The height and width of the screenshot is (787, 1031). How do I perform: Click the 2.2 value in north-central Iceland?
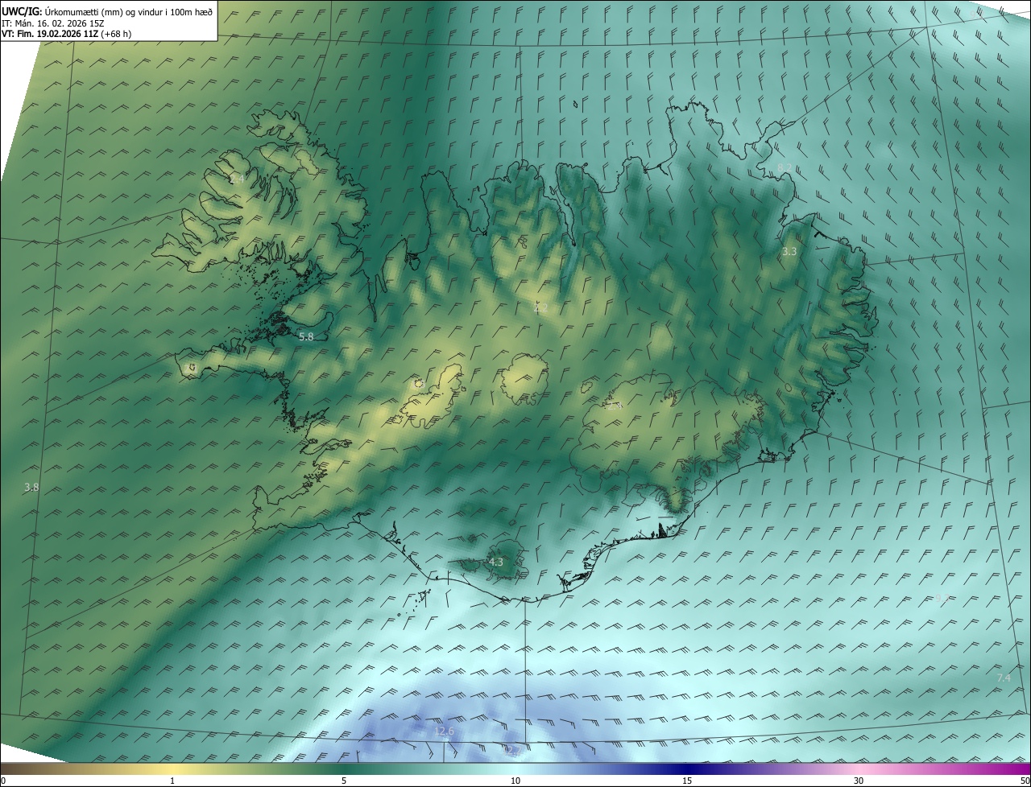pyautogui.click(x=540, y=307)
